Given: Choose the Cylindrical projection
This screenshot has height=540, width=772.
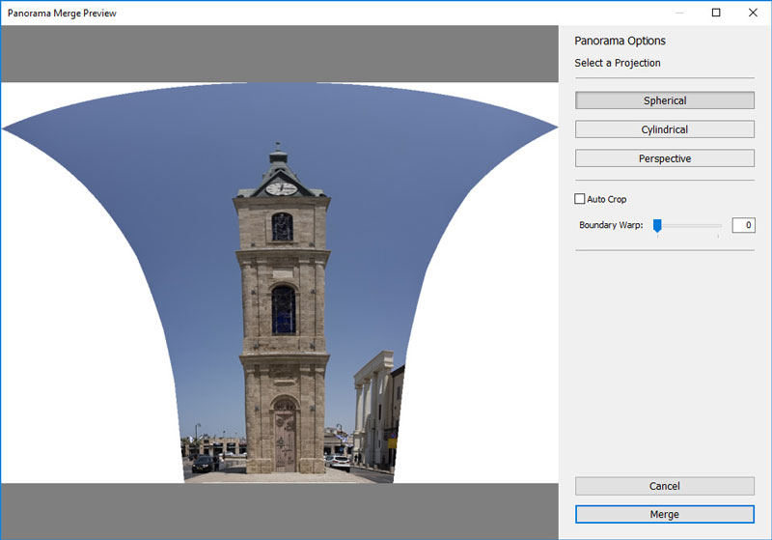Looking at the screenshot, I should tap(664, 129).
